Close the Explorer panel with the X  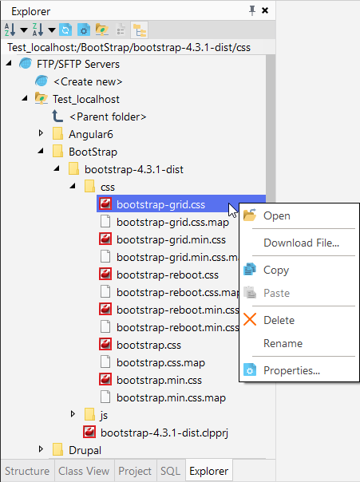click(x=265, y=10)
